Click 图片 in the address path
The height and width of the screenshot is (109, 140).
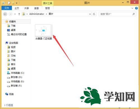coord(51,14)
